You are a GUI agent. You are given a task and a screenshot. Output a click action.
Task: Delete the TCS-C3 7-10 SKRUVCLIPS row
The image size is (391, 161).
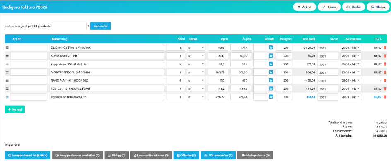385,89
